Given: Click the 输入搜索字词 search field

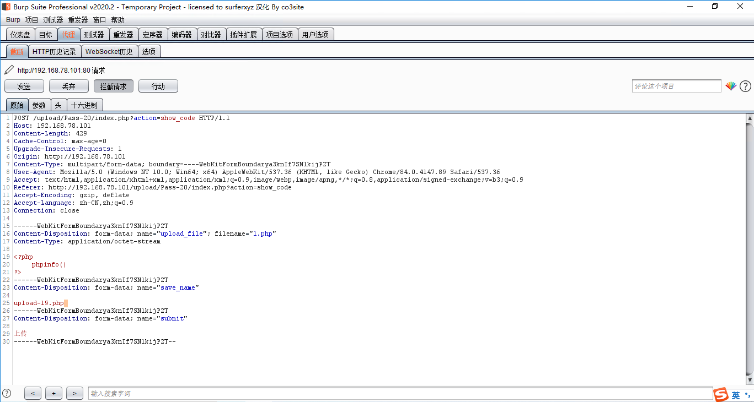Looking at the screenshot, I should pyautogui.click(x=400, y=393).
